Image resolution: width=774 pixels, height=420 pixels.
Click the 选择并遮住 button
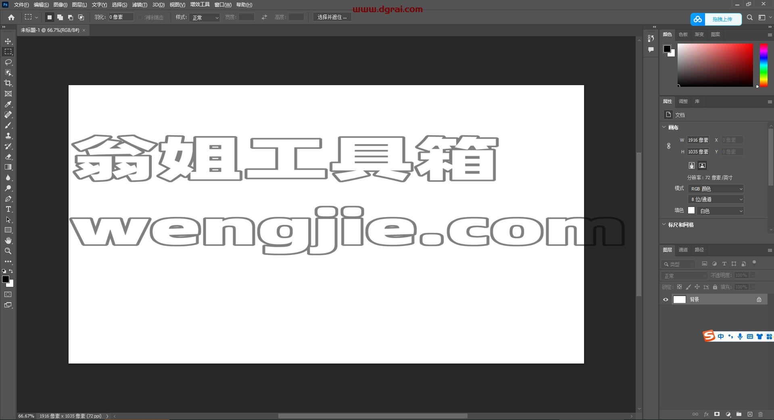coord(332,17)
